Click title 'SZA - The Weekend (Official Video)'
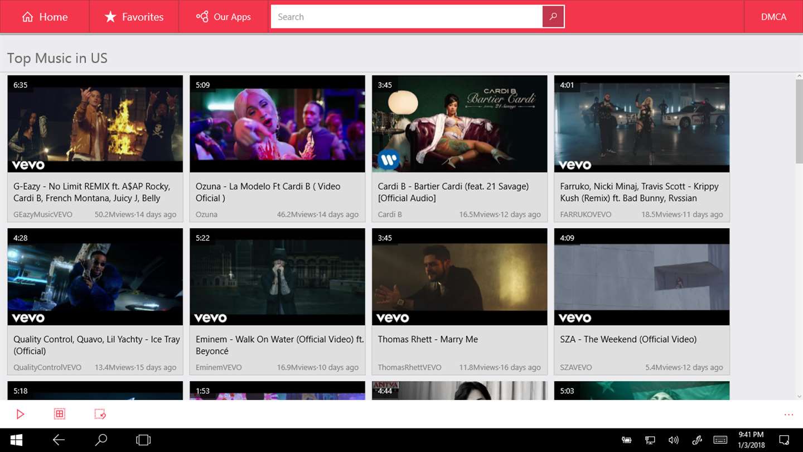Screen dimensions: 803x452 tap(628, 339)
